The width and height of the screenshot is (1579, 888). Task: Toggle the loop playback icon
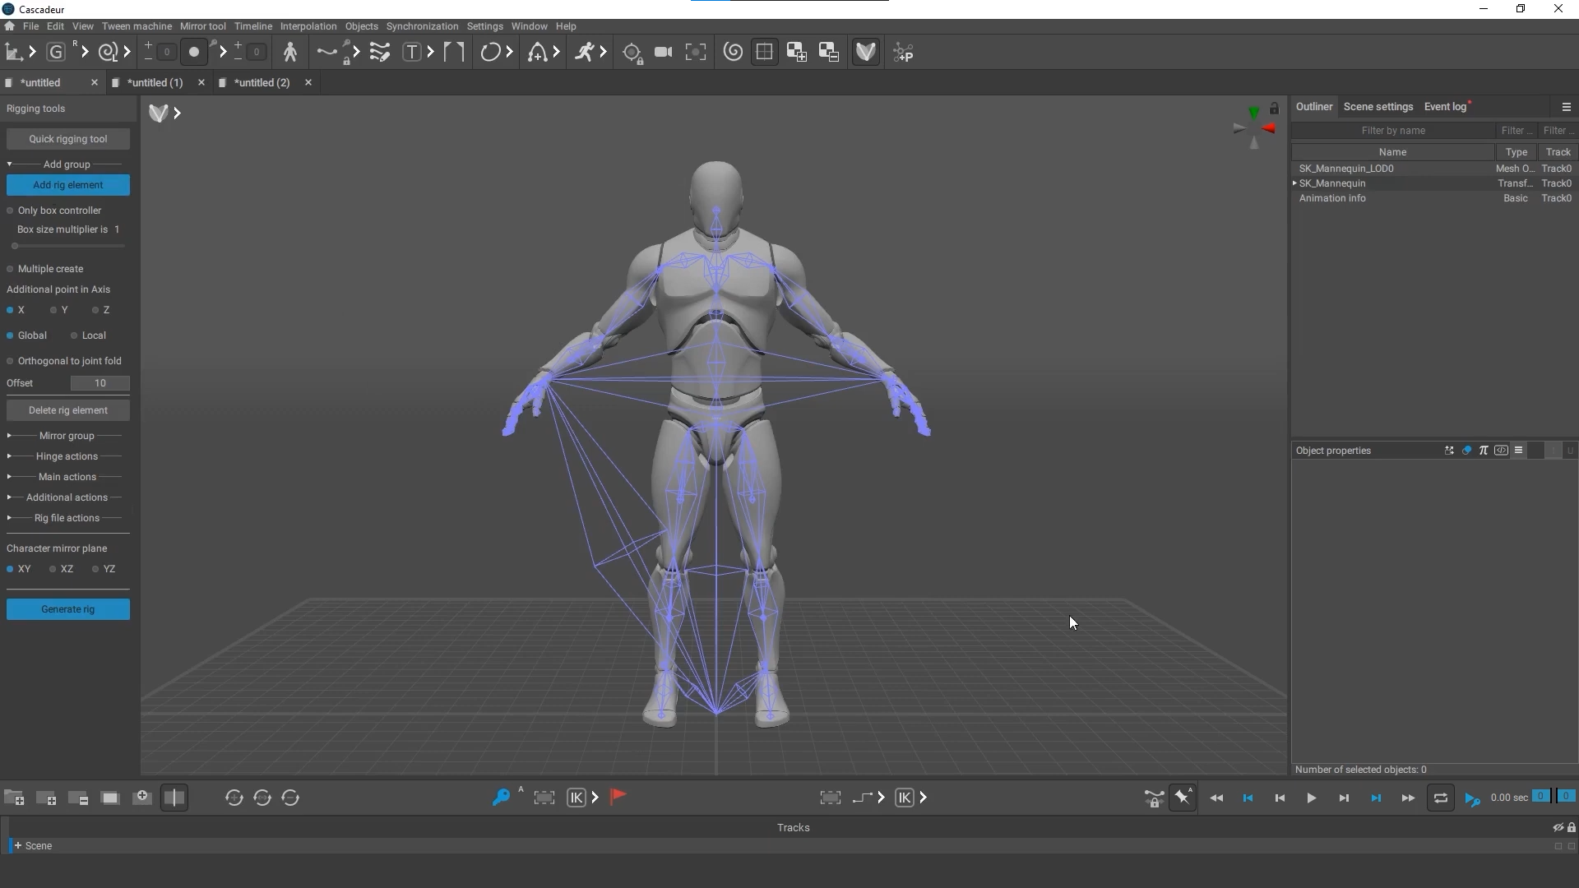pos(1441,798)
